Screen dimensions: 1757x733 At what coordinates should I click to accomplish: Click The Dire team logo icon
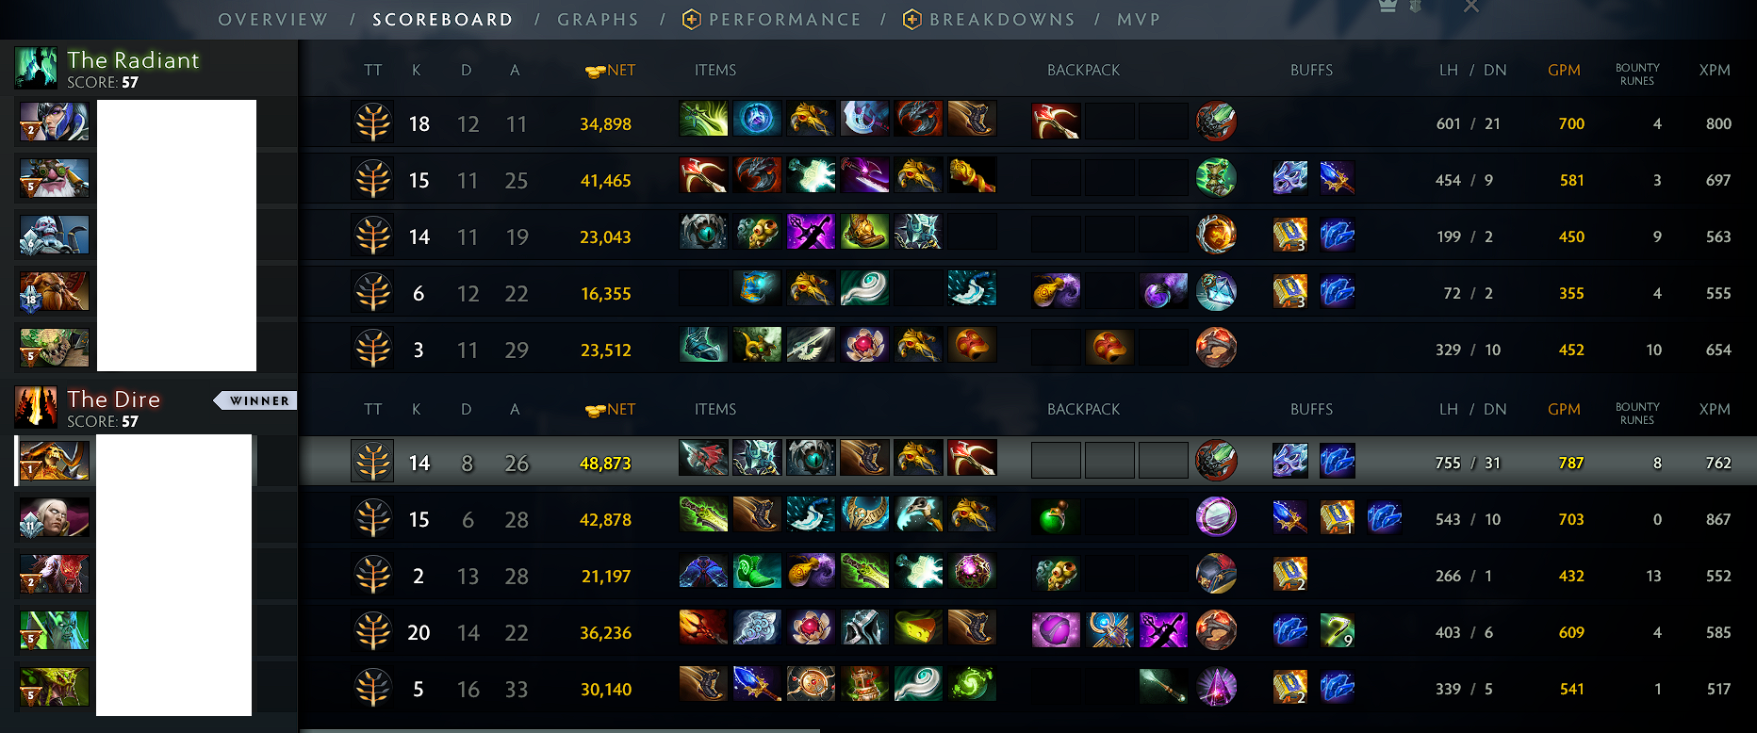click(37, 407)
